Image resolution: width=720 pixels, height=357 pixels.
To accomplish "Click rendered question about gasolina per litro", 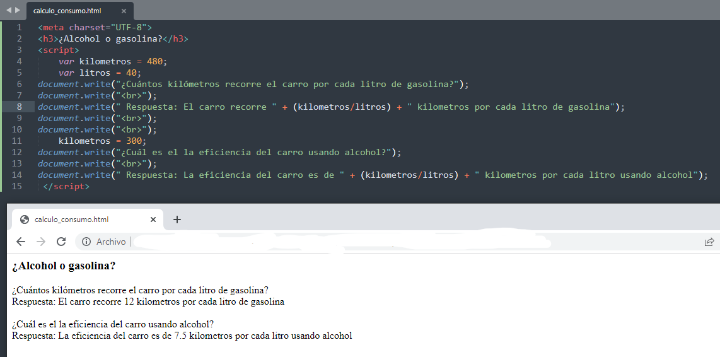I will tap(140, 290).
